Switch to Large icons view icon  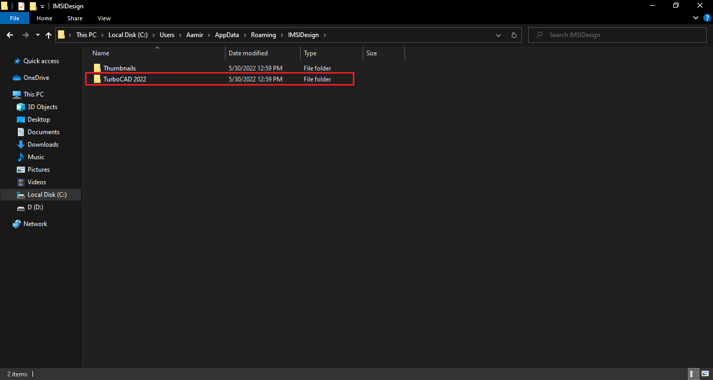coord(705,374)
